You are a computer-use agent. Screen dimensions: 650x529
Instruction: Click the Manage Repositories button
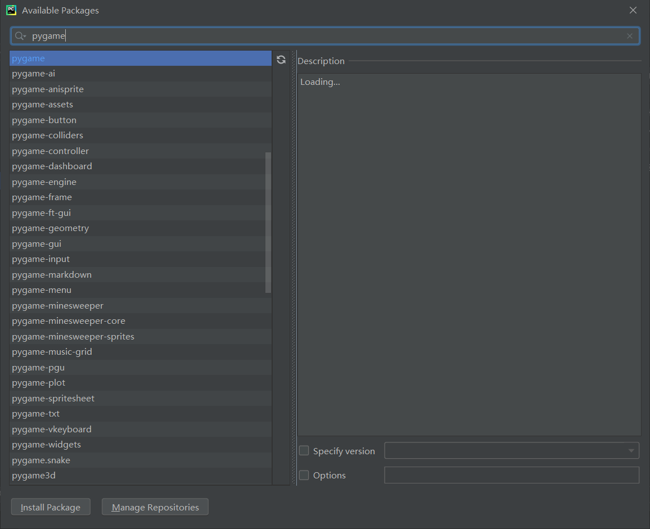pos(155,507)
